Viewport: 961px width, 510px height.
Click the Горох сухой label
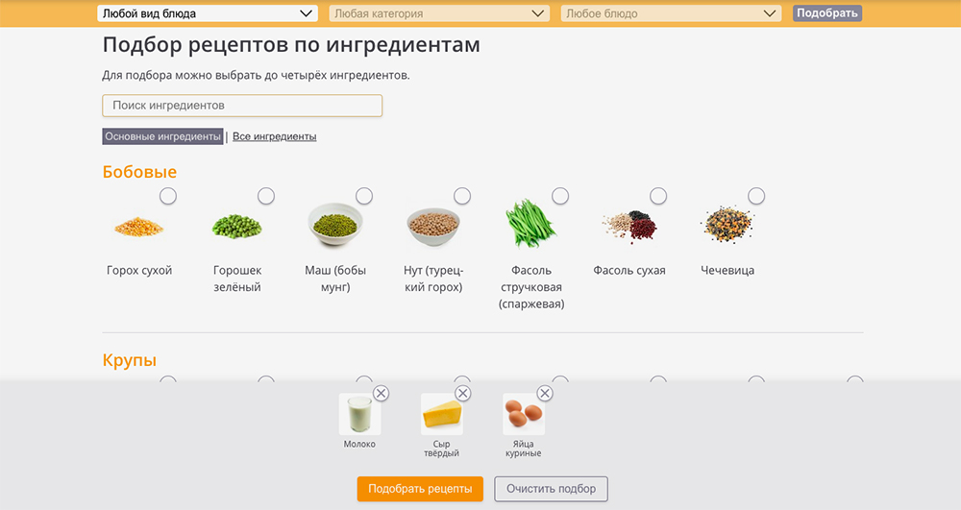click(139, 270)
